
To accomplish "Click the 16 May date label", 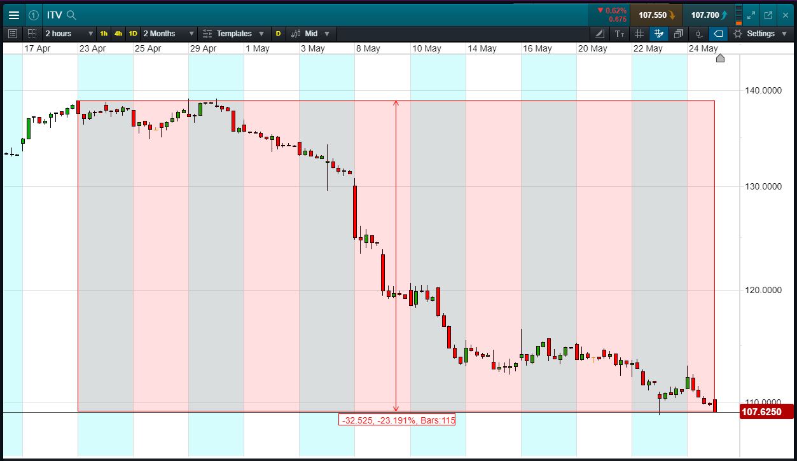I will (537, 48).
